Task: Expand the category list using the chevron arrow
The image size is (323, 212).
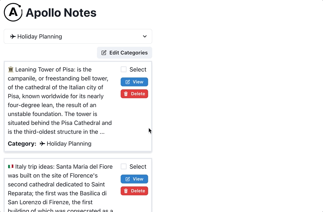Action: pyautogui.click(x=145, y=36)
